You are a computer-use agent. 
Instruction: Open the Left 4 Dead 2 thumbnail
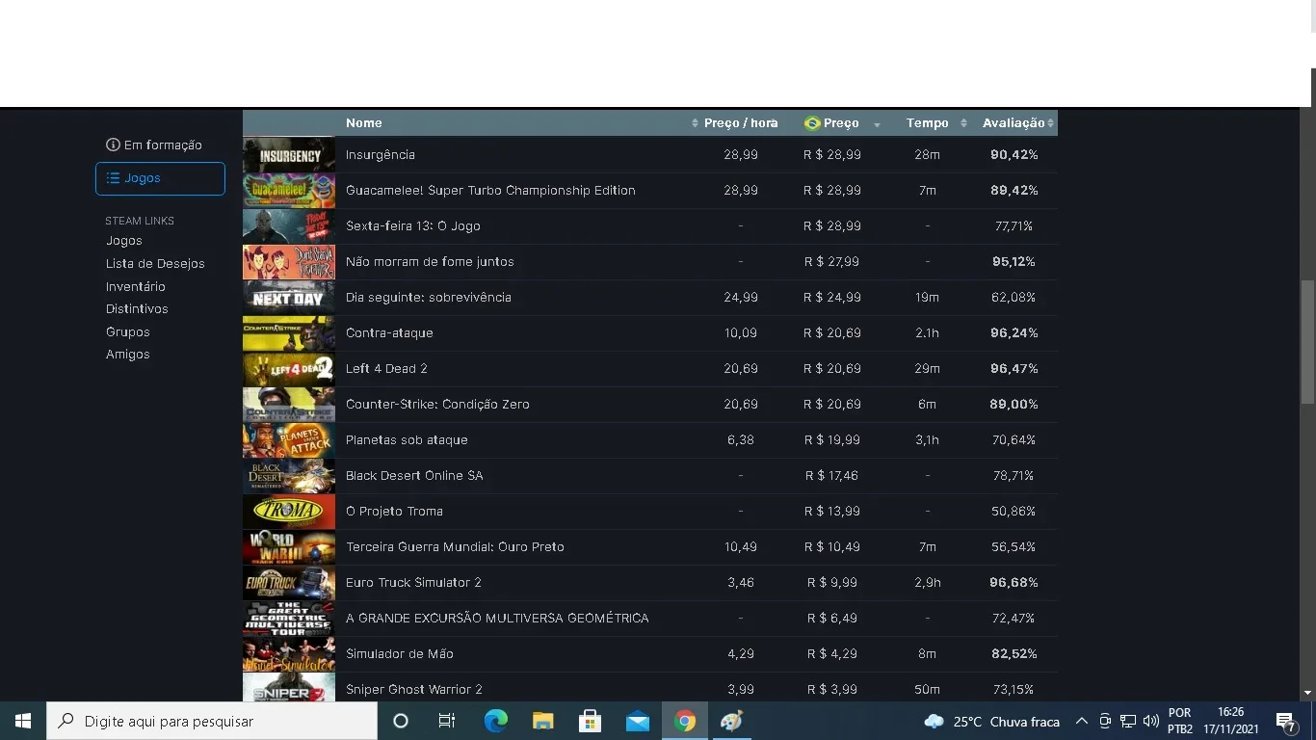[289, 368]
